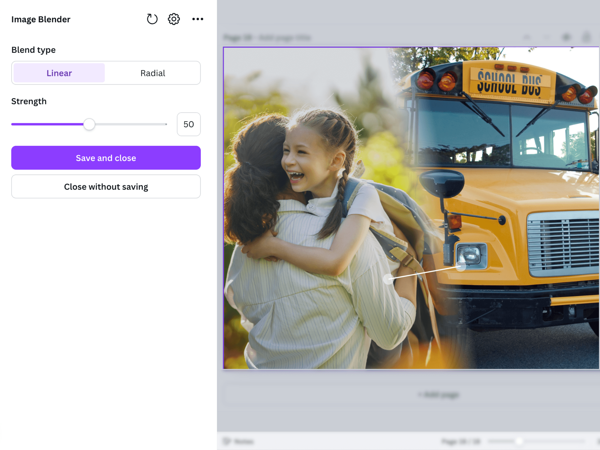The image size is (600, 450).
Task: Click the blurred move page up arrow
Action: 527,37
